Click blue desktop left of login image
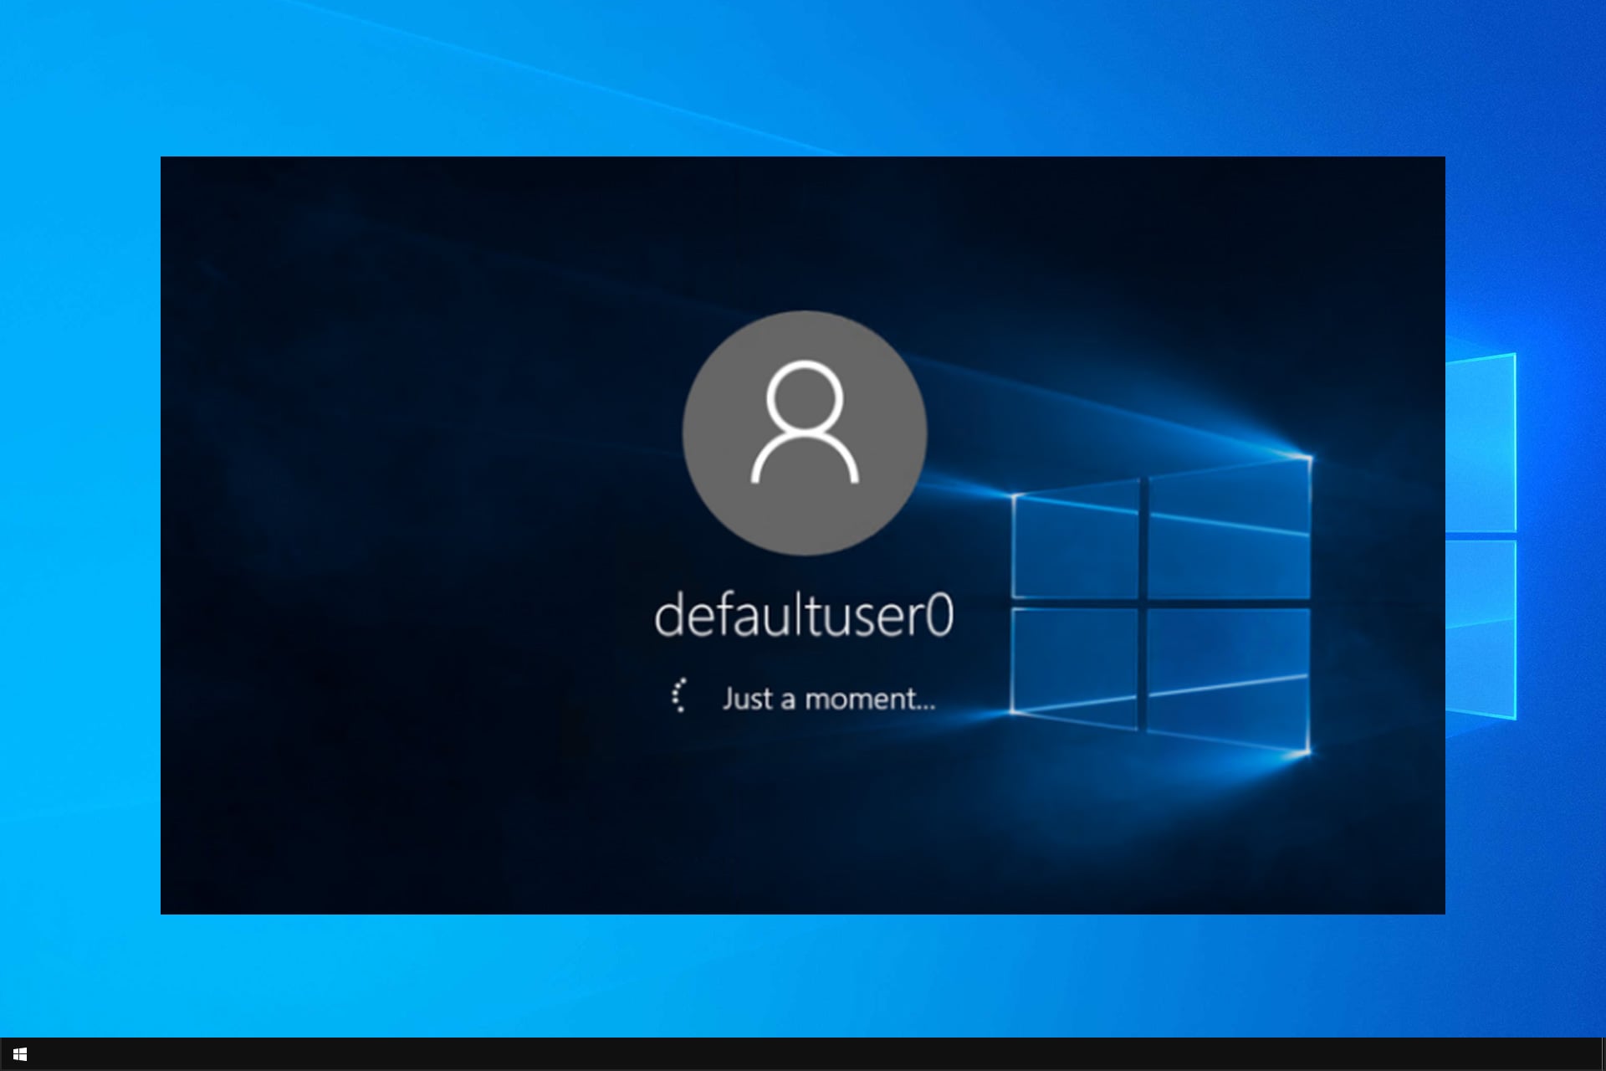Viewport: 1606px width, 1071px height. pos(79,535)
